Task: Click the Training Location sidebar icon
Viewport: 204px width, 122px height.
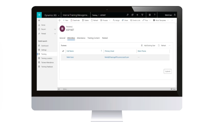Action: pos(39,58)
